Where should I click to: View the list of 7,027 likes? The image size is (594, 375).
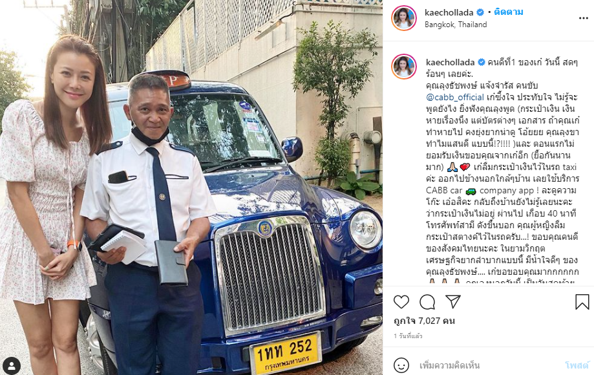(424, 321)
